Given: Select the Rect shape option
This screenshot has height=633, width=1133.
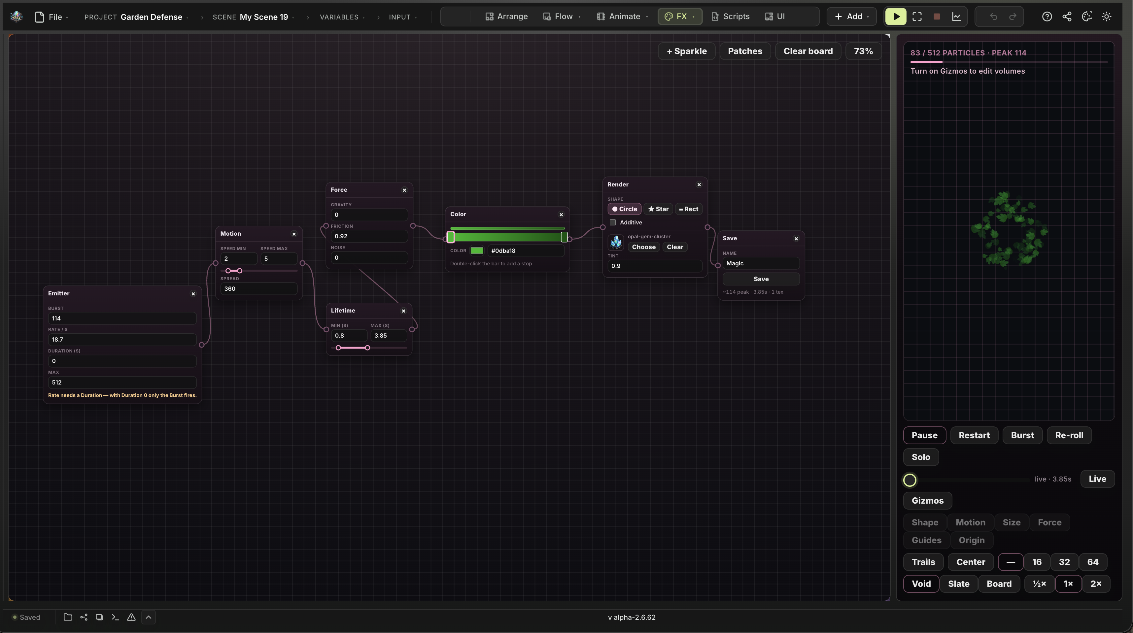Looking at the screenshot, I should 689,209.
